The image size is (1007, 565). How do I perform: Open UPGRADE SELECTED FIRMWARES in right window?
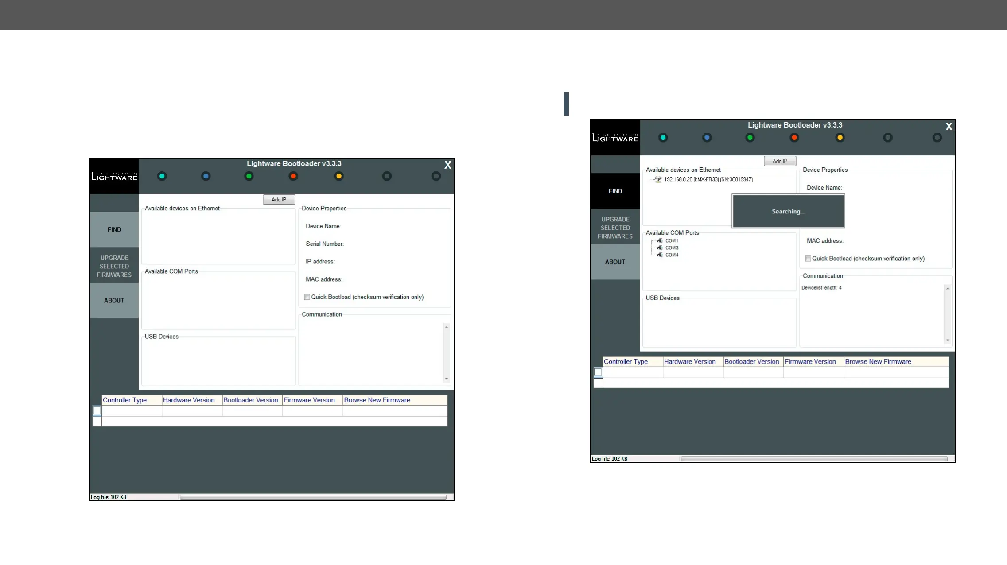tap(615, 228)
